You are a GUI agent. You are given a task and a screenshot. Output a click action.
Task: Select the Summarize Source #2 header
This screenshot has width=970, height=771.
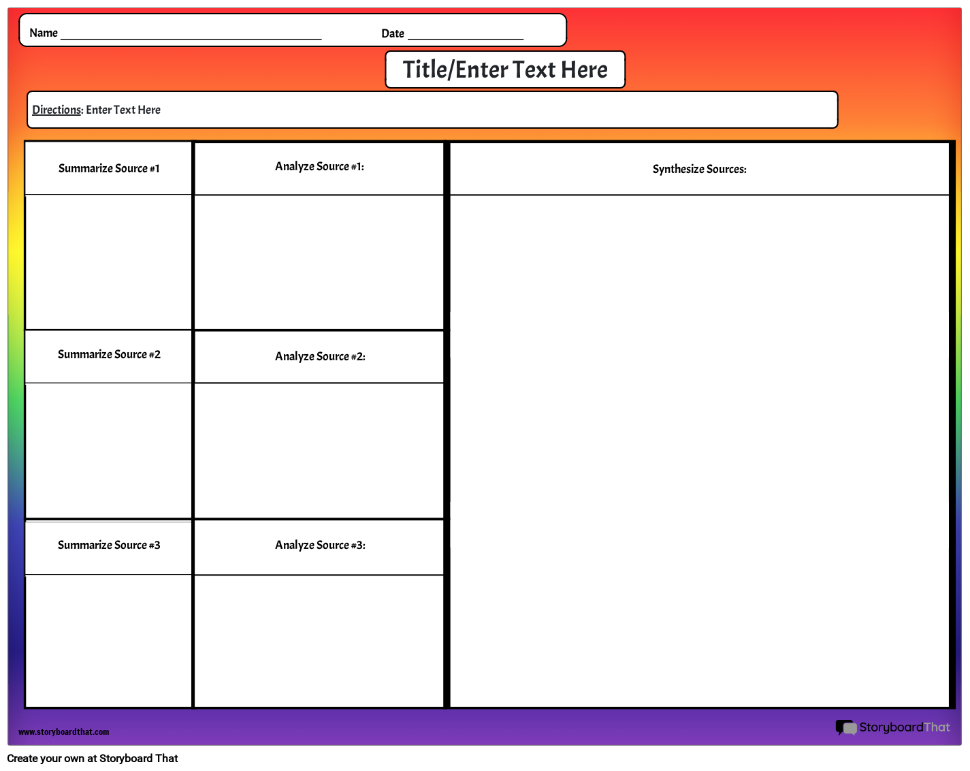click(109, 355)
